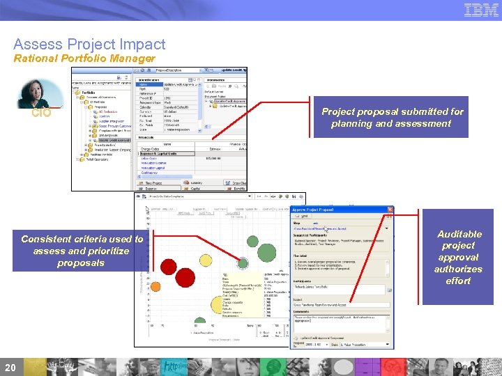Open the Non-Labor Expense link
This screenshot has height=376, width=502.
tap(153, 163)
